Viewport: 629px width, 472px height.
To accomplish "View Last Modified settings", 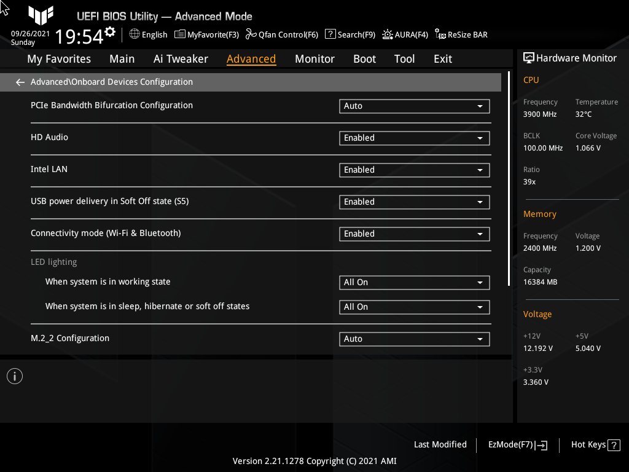I will [440, 444].
